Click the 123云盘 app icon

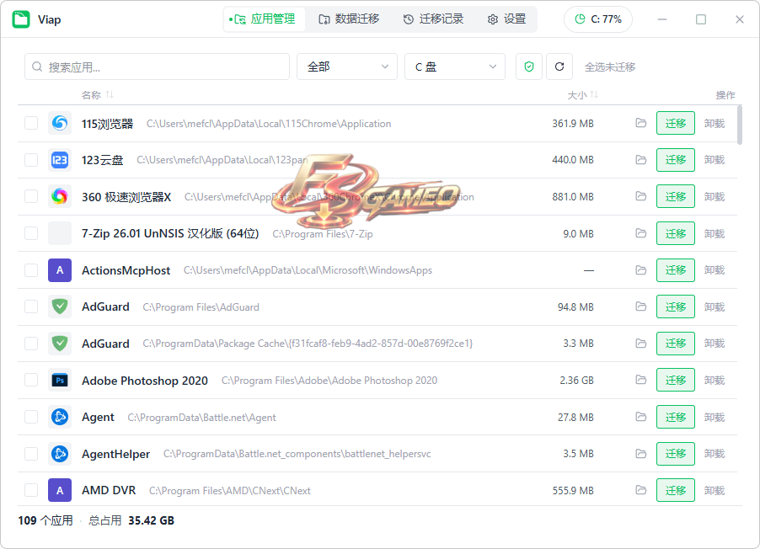(60, 160)
